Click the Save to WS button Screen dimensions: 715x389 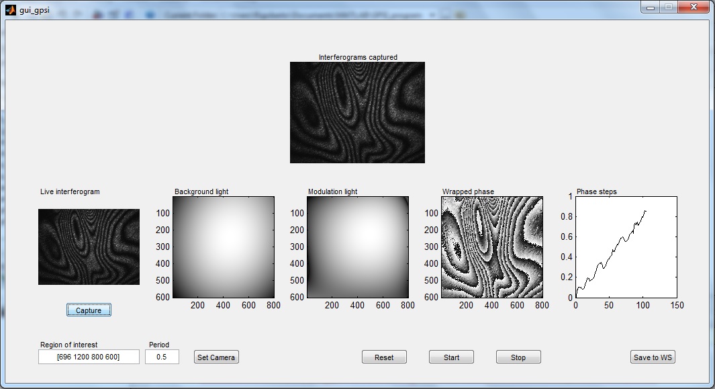pyautogui.click(x=653, y=357)
